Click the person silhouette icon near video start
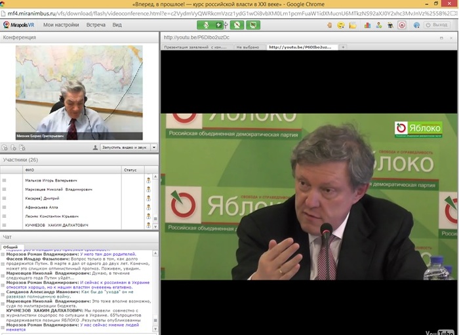 [x=95, y=148]
